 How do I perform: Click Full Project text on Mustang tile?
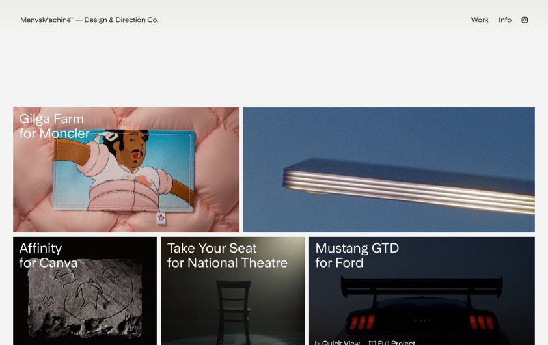click(396, 342)
